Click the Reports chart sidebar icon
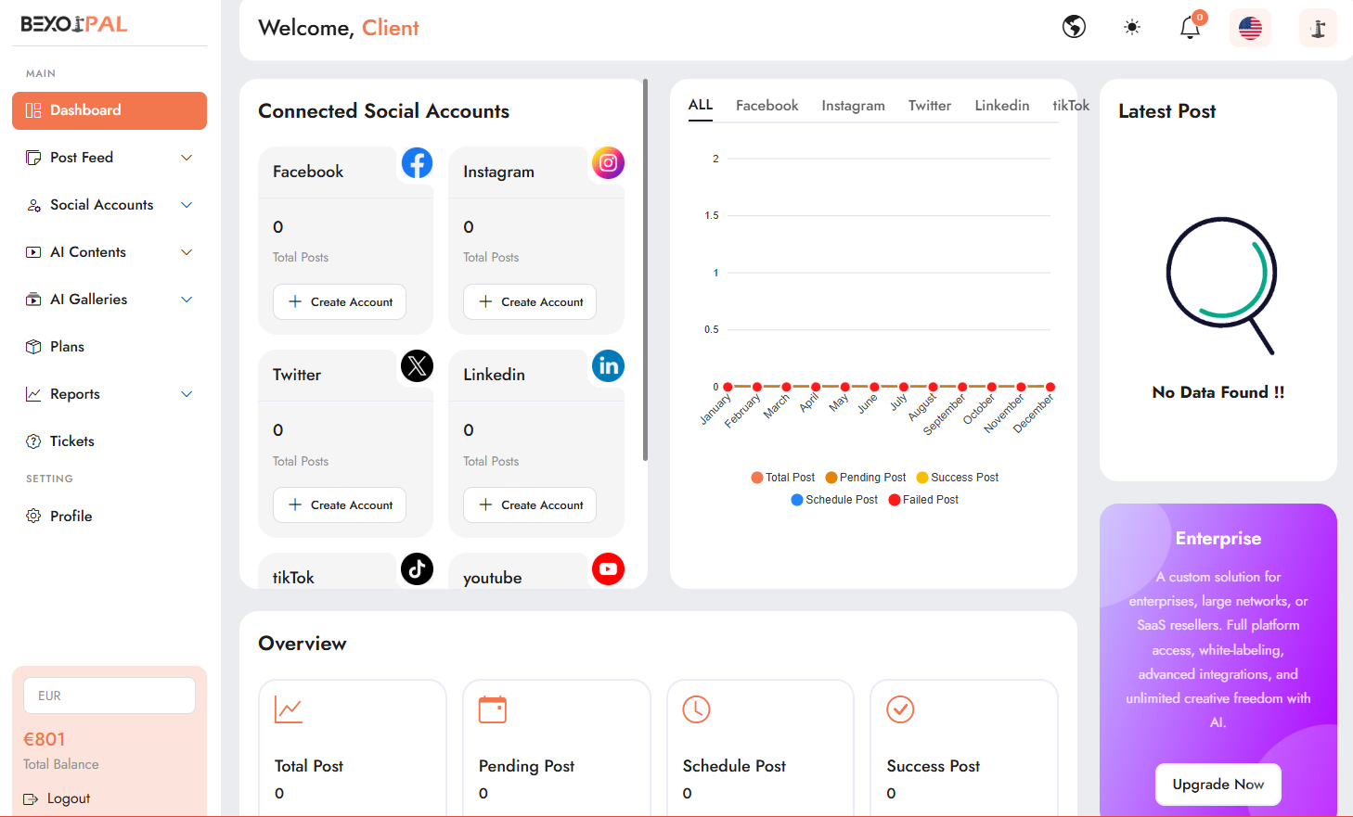The image size is (1353, 817). tap(33, 394)
